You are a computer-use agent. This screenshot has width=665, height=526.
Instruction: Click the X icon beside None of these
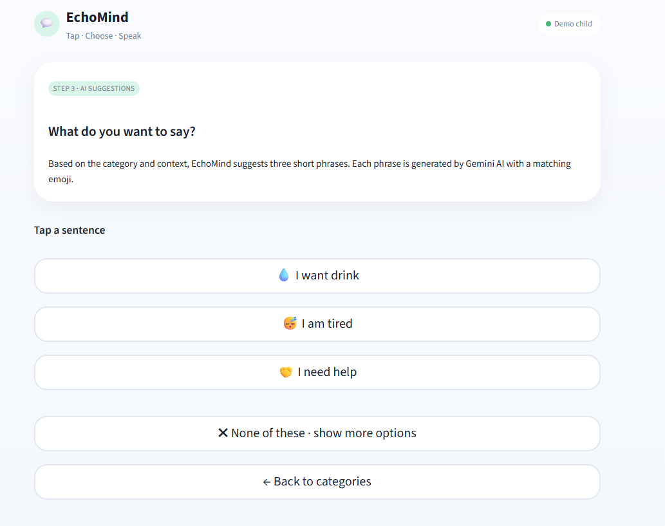pos(223,433)
